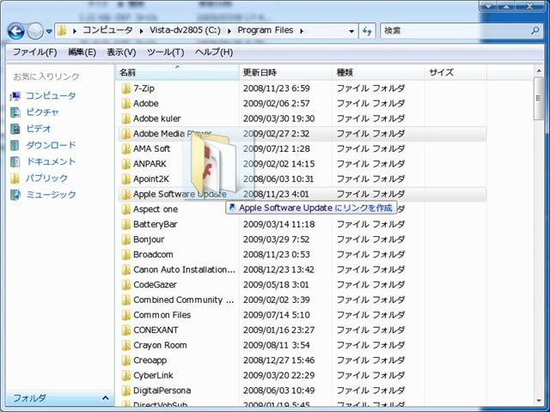Open the recent pages dropdown arrow
This screenshot has width=550, height=412.
[x=49, y=31]
